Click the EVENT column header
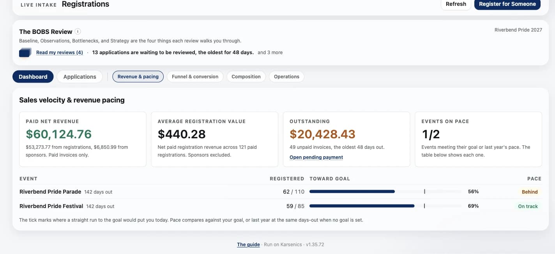 28,179
